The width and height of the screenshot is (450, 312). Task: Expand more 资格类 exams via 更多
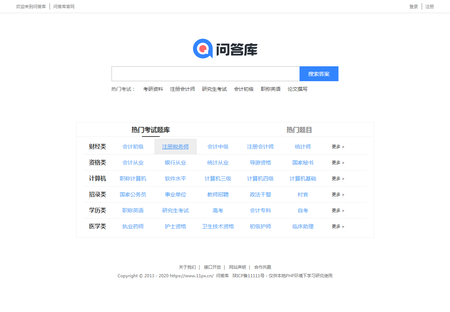pyautogui.click(x=337, y=162)
